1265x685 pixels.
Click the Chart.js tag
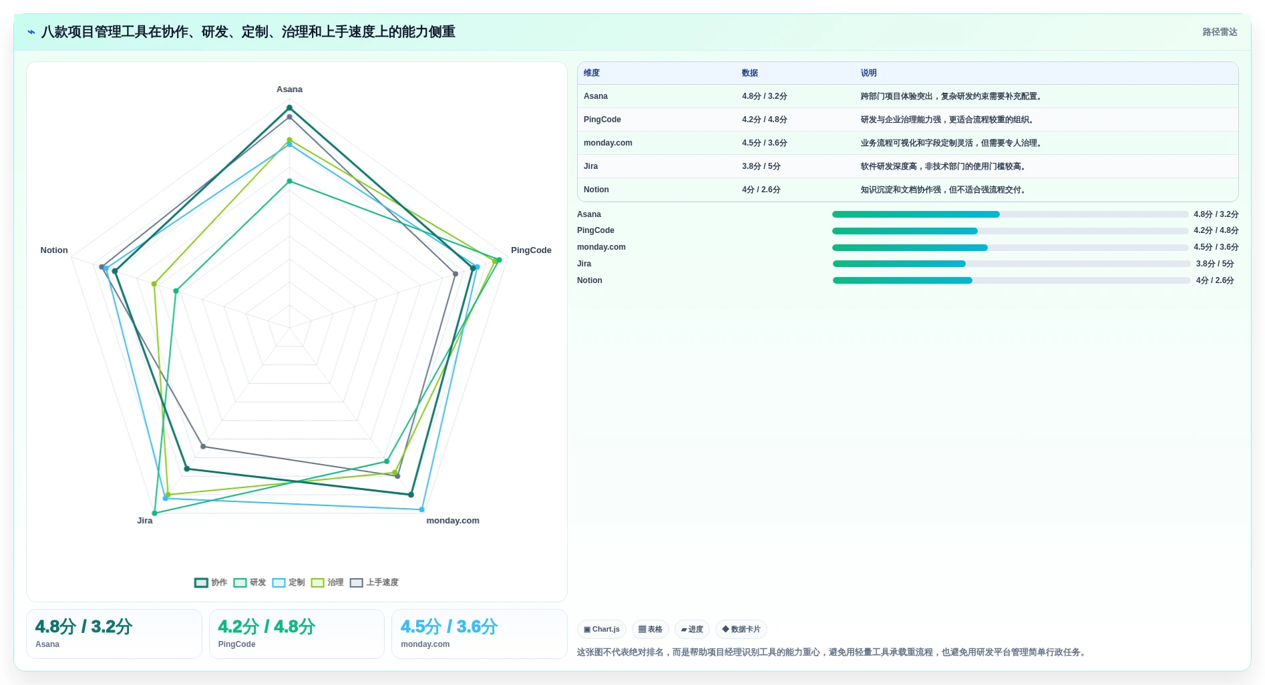point(601,629)
